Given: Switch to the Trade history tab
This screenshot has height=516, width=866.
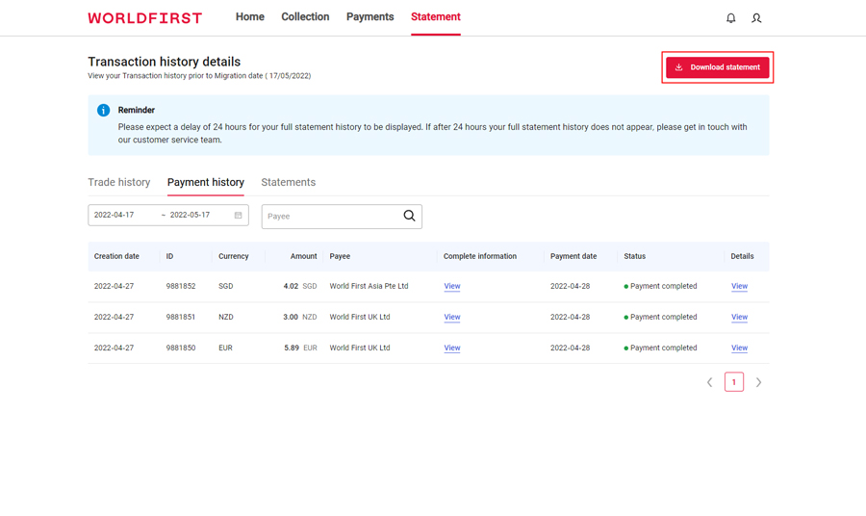Looking at the screenshot, I should click(x=118, y=182).
